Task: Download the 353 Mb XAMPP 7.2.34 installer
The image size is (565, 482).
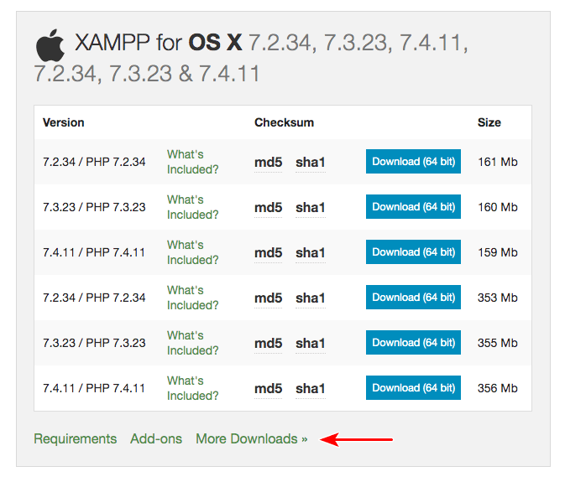Action: click(x=413, y=298)
